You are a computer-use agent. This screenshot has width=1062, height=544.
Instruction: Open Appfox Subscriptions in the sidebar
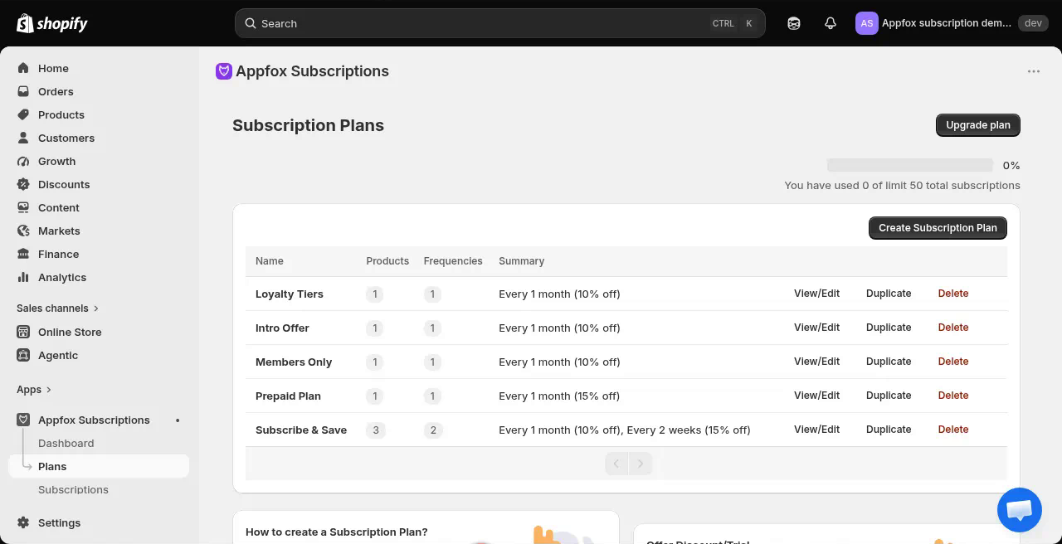click(x=94, y=420)
